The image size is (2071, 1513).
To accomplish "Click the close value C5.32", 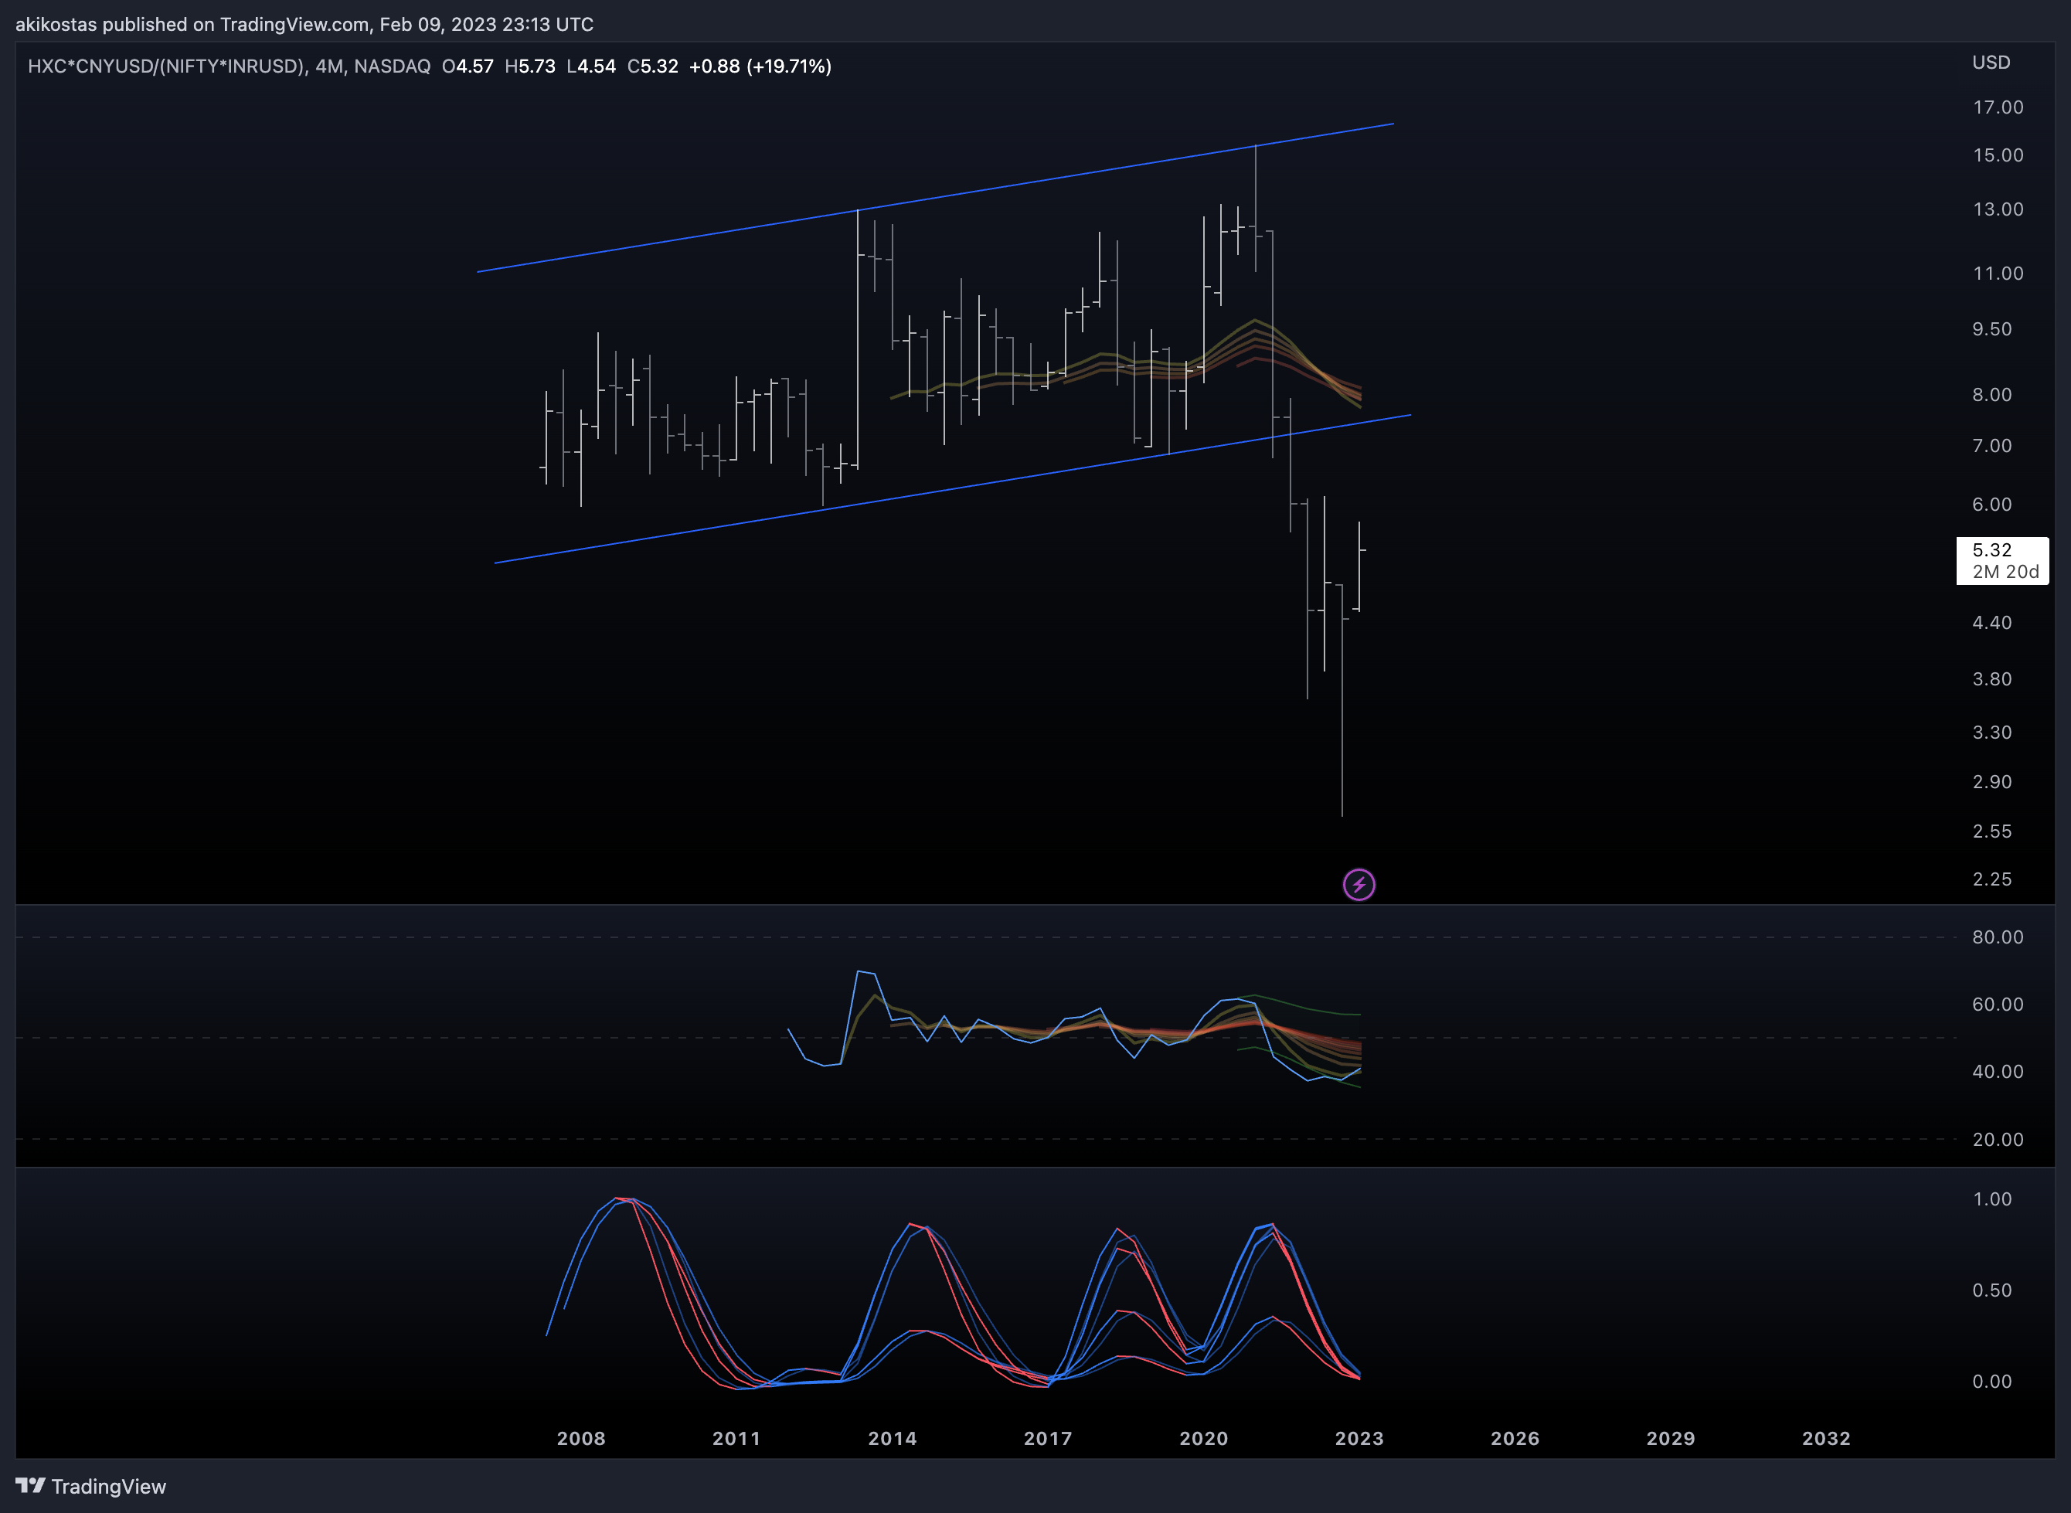I will tap(652, 66).
